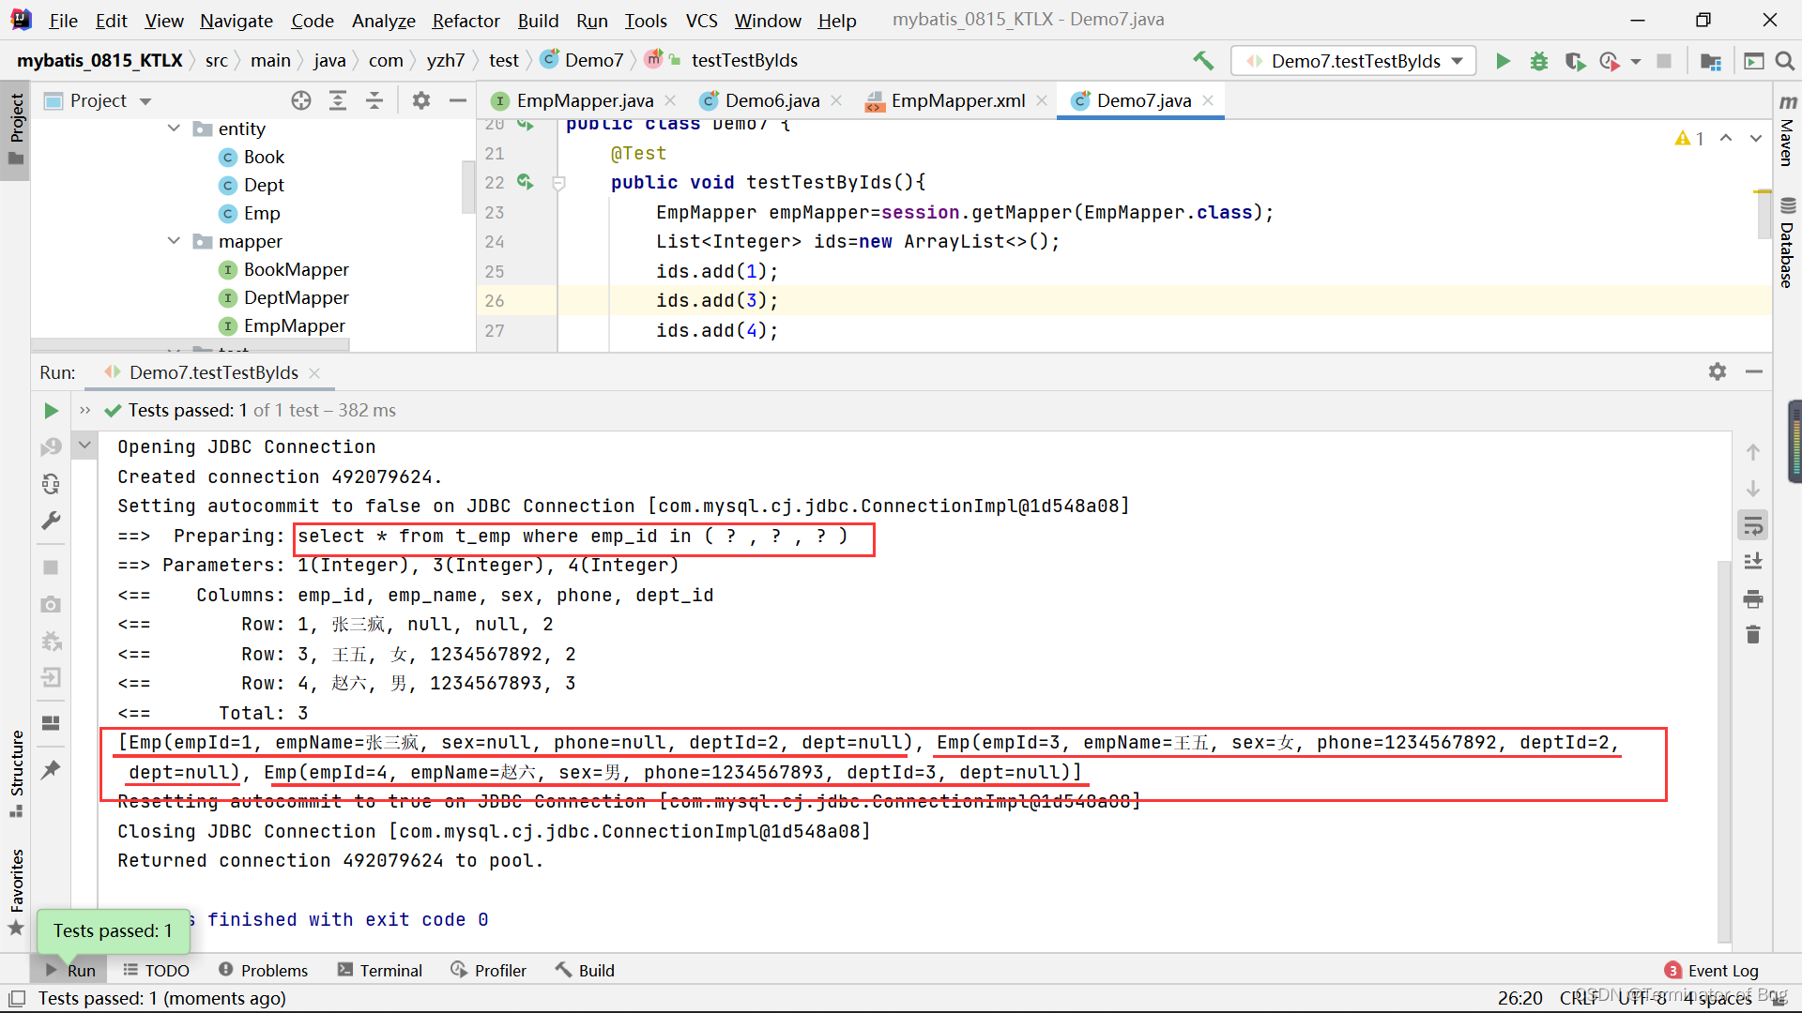Screen dimensions: 1802x1013
Task: Close the Demo7.testTestByIds run tab
Action: tap(314, 372)
